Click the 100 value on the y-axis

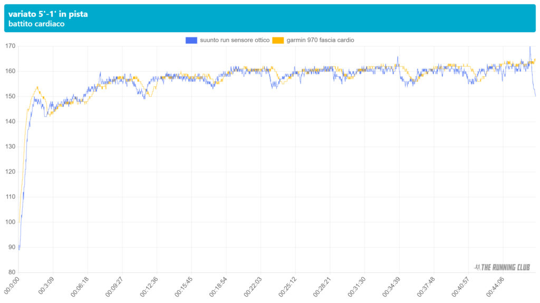click(10, 222)
